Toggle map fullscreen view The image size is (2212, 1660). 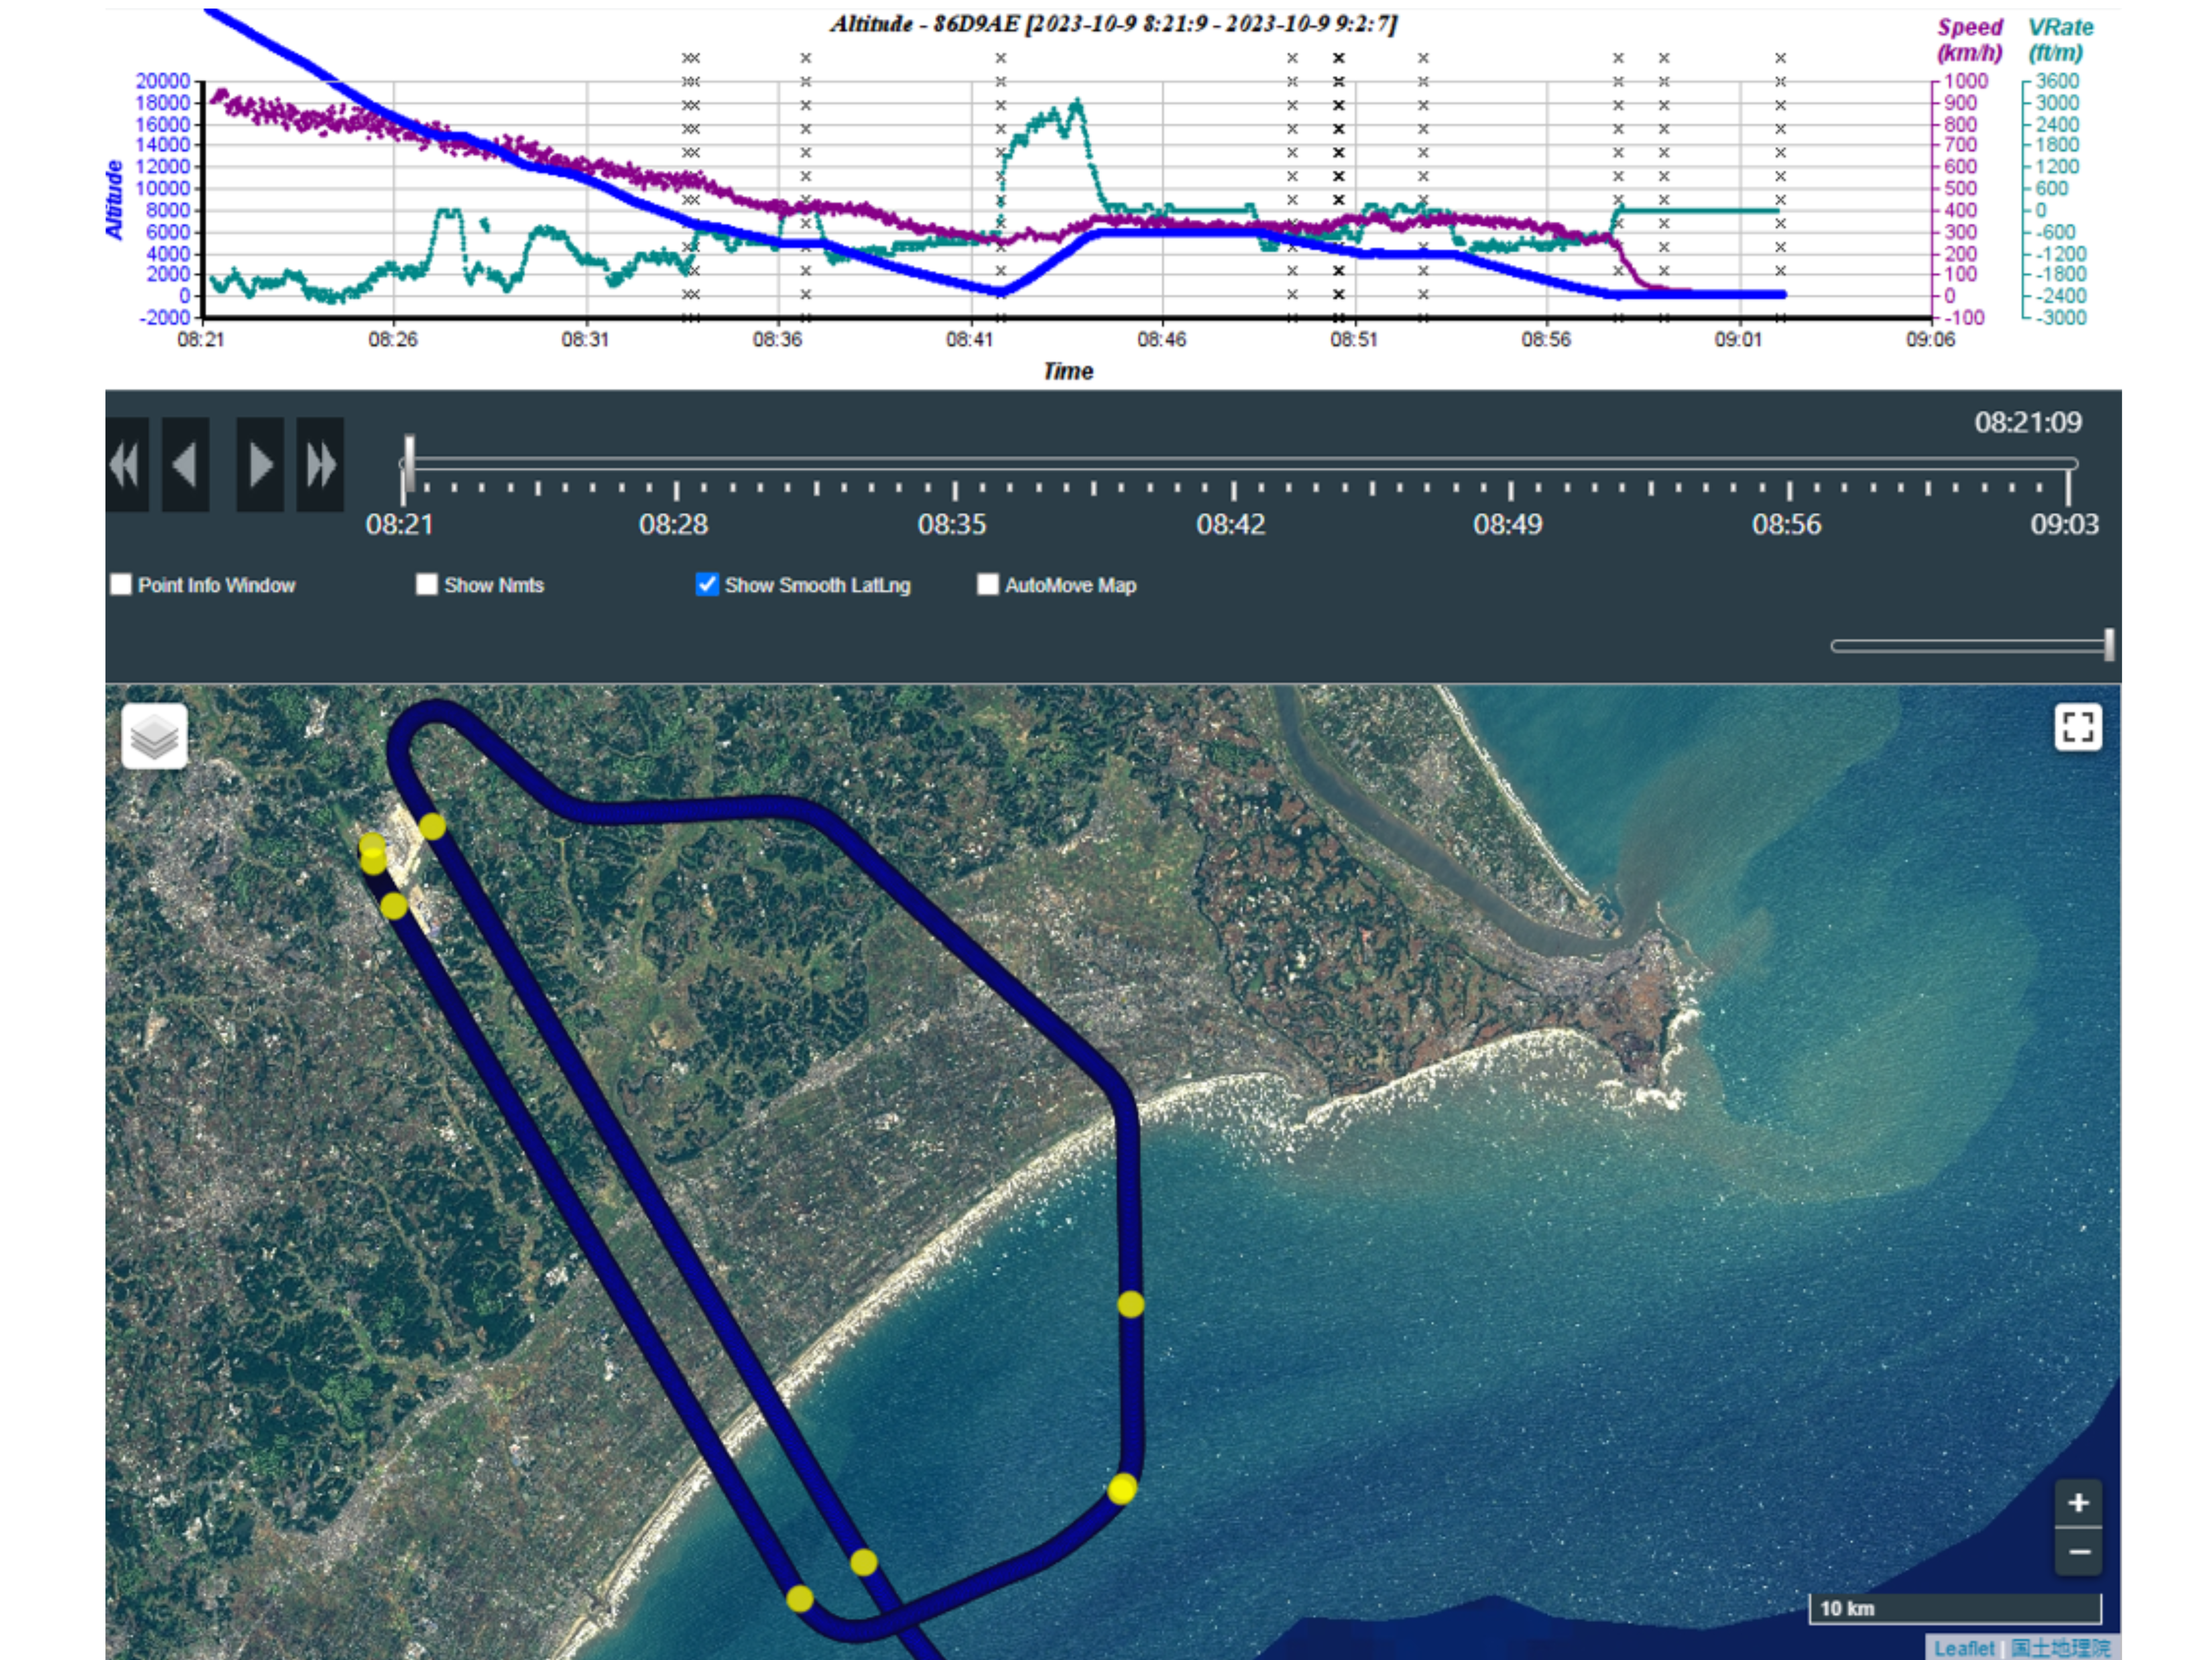[2078, 727]
